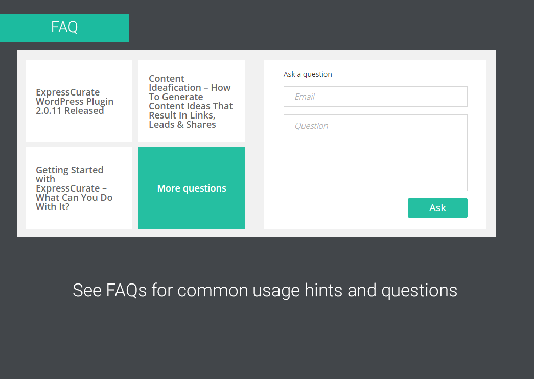Click the 'Links, Leads & Shares' title text

click(182, 120)
